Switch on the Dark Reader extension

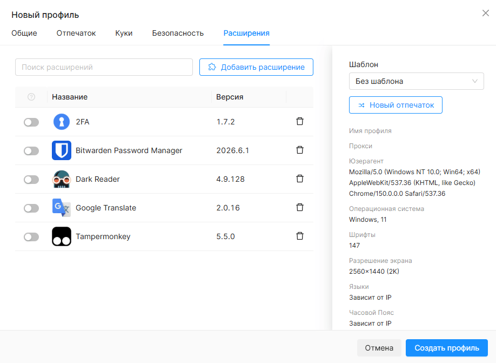pyautogui.click(x=31, y=180)
